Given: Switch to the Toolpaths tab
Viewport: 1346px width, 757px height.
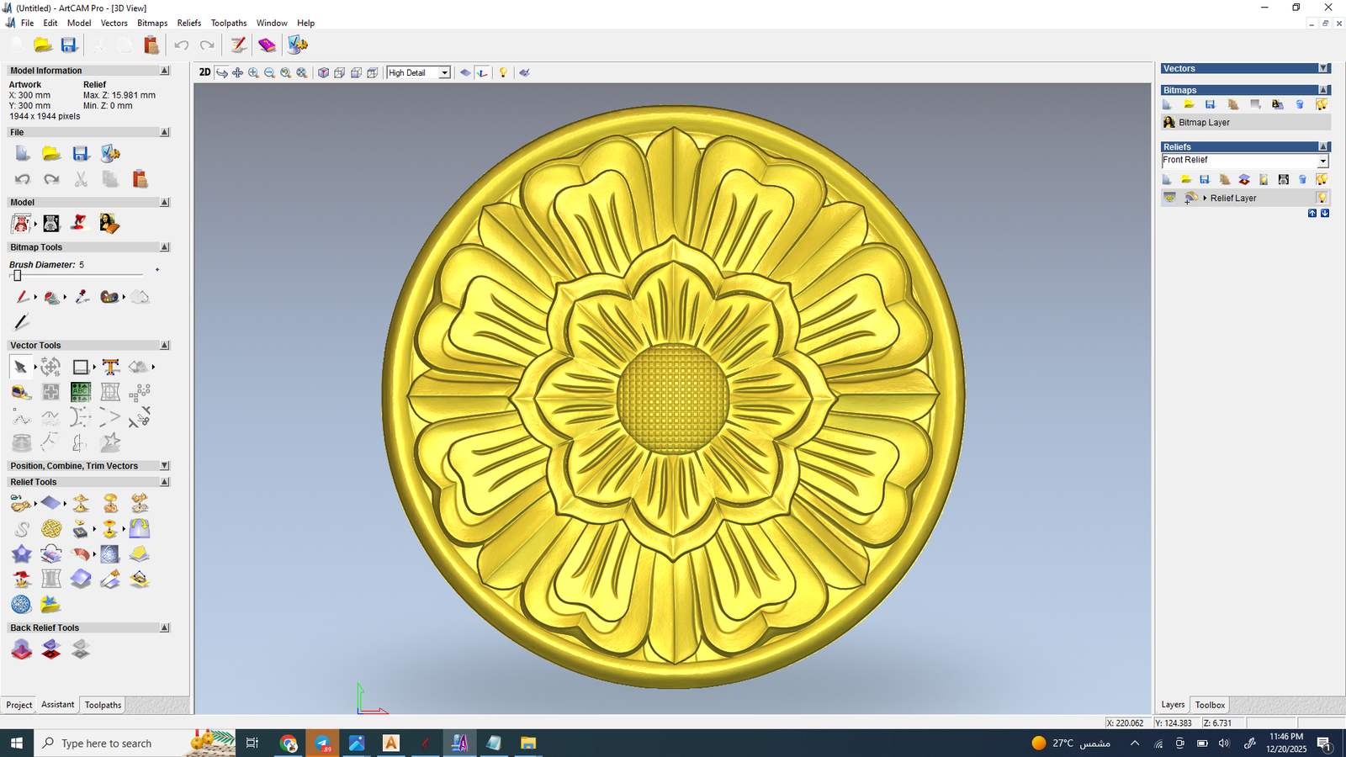Looking at the screenshot, I should tap(103, 705).
